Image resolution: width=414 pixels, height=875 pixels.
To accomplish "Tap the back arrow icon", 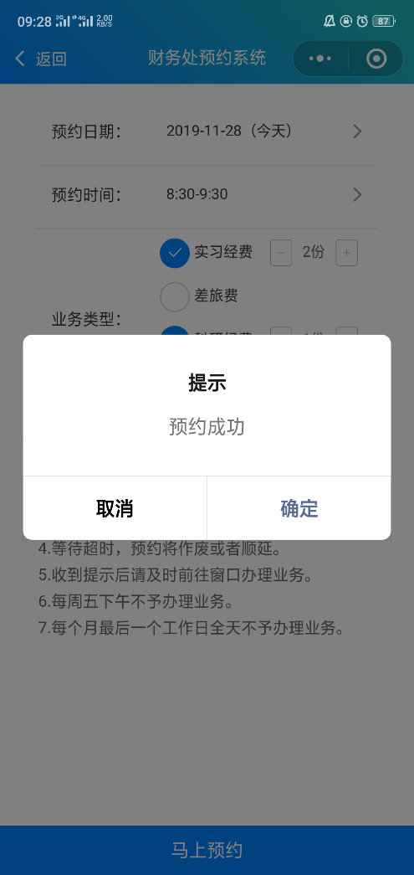I will point(20,58).
